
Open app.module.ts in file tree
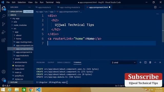[20, 55]
